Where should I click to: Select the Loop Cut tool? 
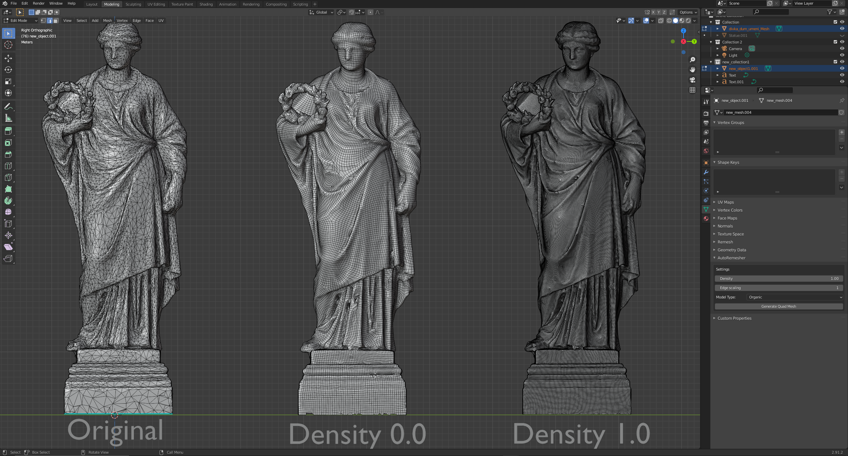(x=8, y=166)
